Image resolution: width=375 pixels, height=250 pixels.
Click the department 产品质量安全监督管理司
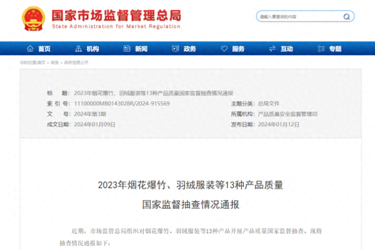click(x=287, y=114)
